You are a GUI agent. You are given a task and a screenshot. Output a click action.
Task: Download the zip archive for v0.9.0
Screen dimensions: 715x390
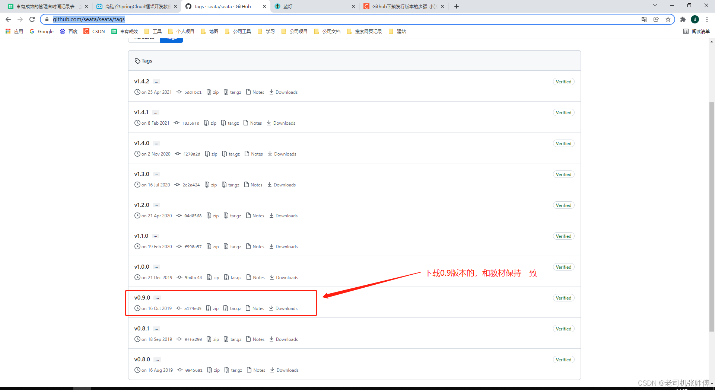click(x=213, y=308)
